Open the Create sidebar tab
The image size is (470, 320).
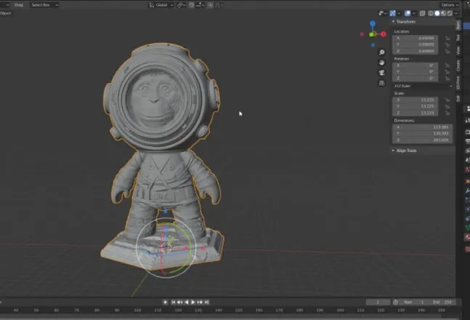(x=458, y=65)
